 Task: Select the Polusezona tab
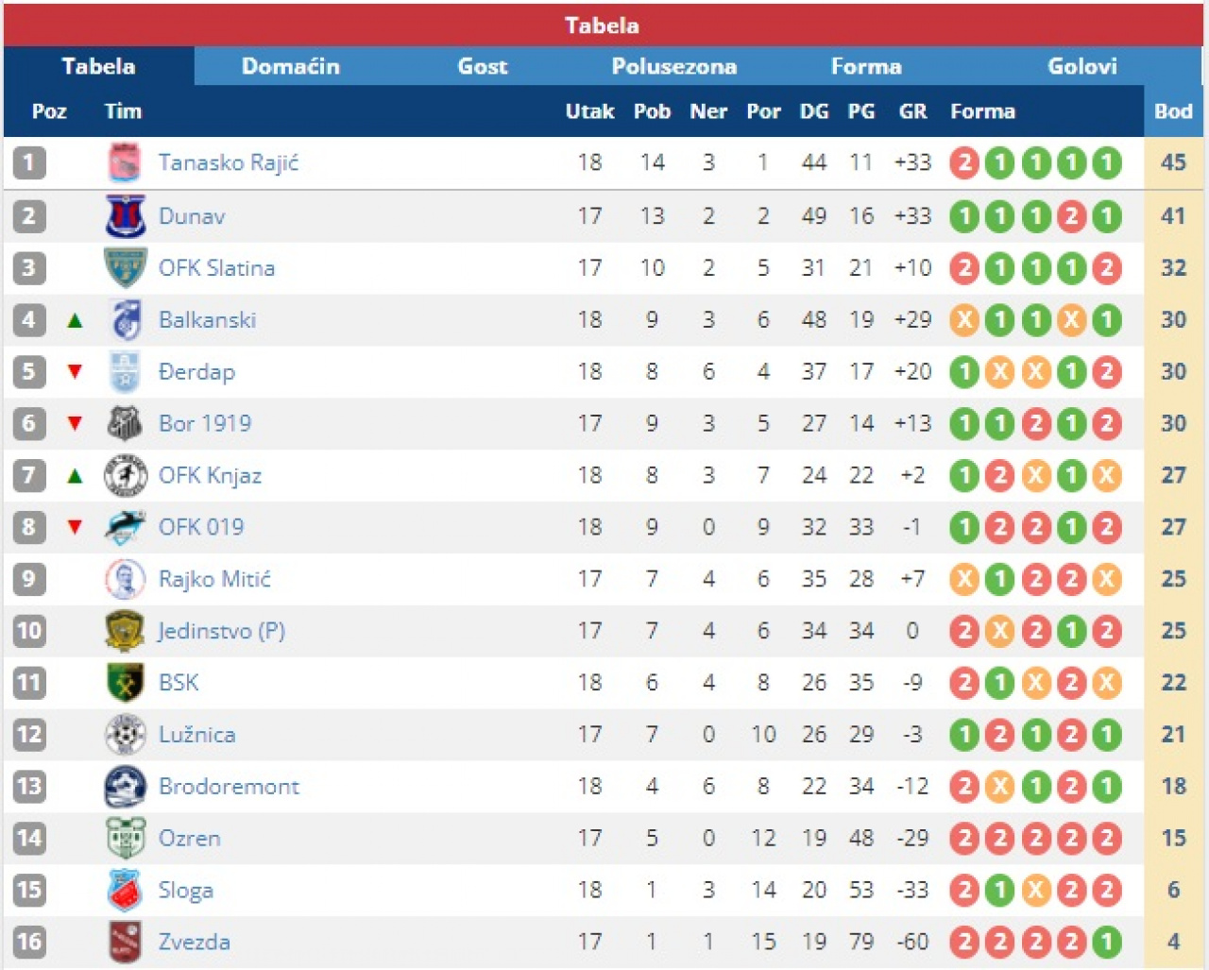point(673,66)
